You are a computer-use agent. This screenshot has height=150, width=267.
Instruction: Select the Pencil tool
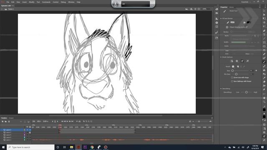click(264, 54)
